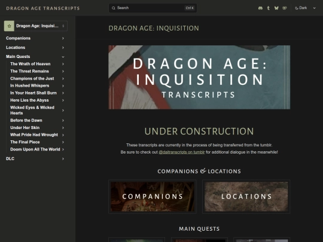Expand the DLC sidebar section

pos(63,159)
